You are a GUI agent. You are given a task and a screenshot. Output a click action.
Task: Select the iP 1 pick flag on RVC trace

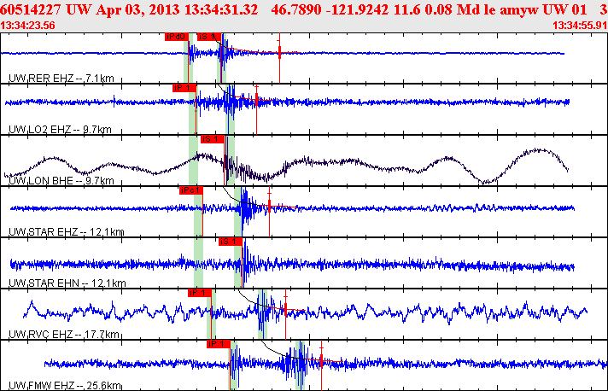coord(200,293)
